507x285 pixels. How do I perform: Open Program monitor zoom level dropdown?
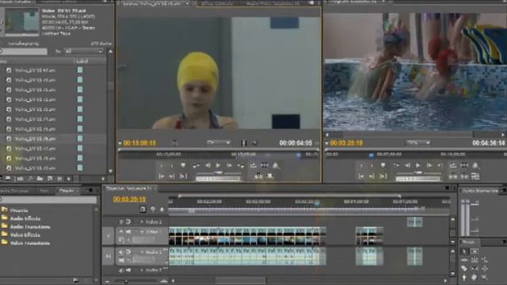pyautogui.click(x=418, y=142)
